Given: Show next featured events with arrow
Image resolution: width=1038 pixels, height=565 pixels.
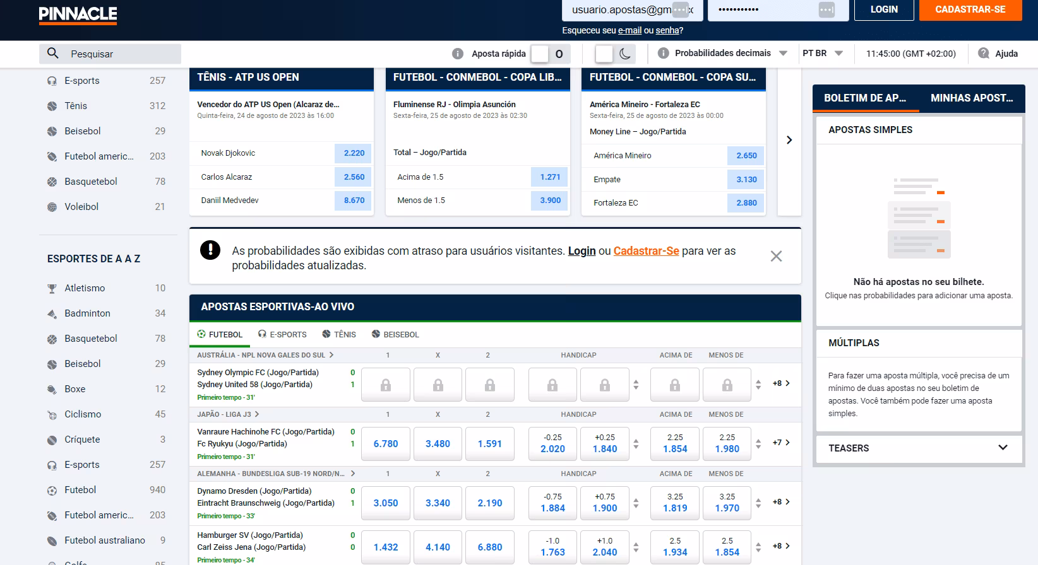Looking at the screenshot, I should 789,140.
